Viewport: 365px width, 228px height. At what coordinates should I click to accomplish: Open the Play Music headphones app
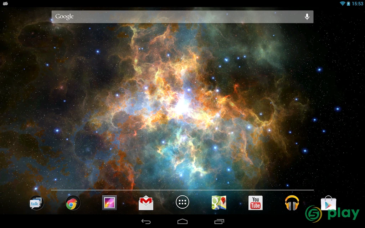click(x=292, y=203)
